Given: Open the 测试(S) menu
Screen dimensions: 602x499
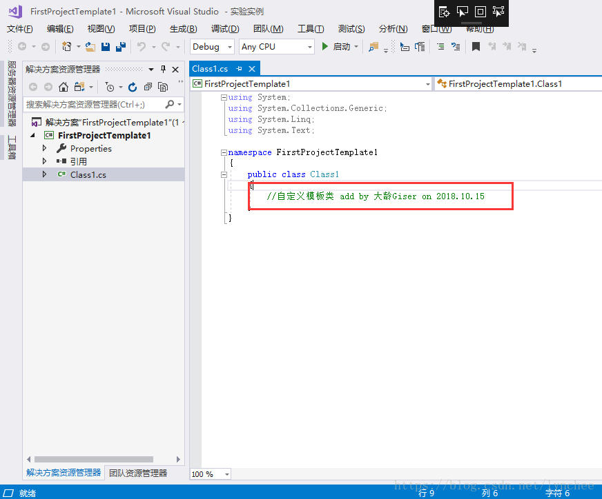Looking at the screenshot, I should point(351,29).
